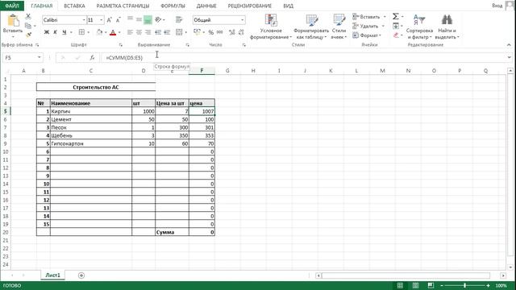The width and height of the screenshot is (516, 290).
Task: Toggle middle vertical alignment
Action: (139, 19)
